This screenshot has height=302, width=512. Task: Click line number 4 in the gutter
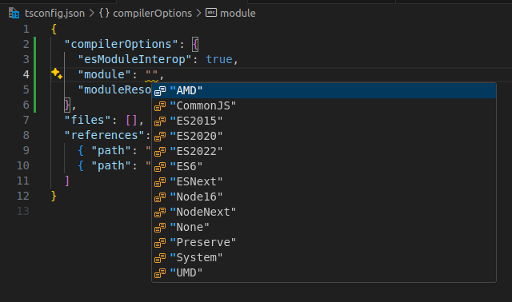(x=26, y=74)
